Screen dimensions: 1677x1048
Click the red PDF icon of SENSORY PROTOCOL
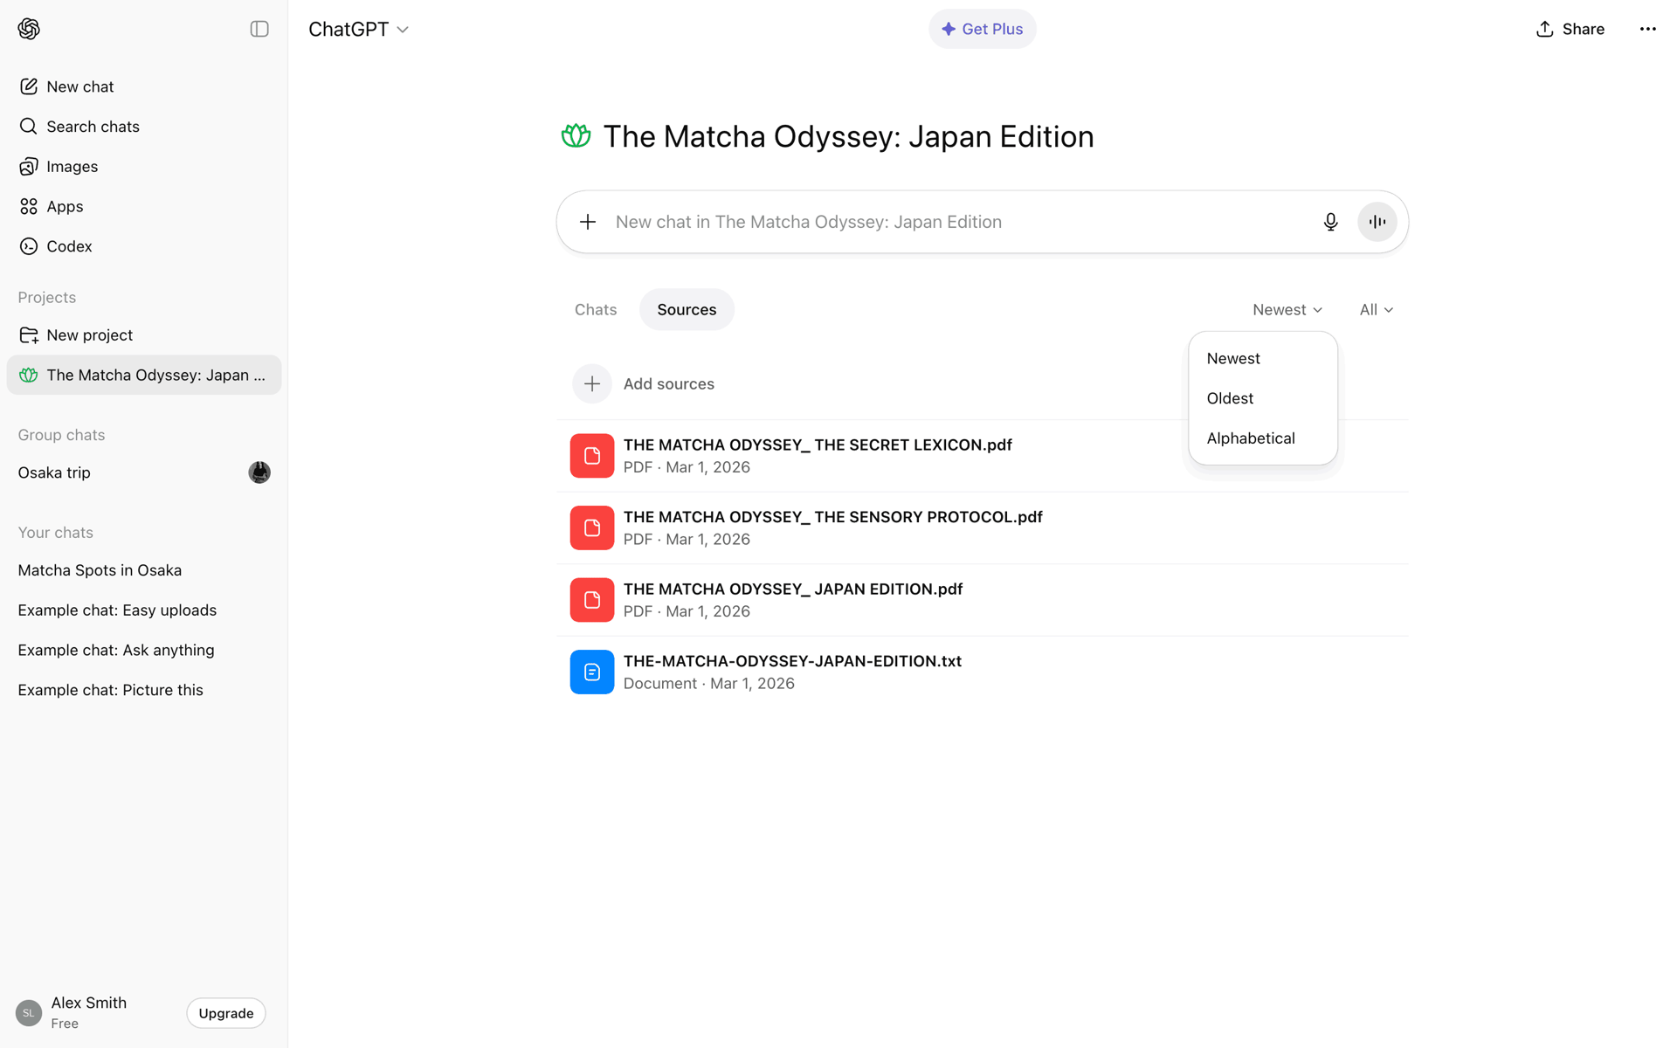[592, 527]
